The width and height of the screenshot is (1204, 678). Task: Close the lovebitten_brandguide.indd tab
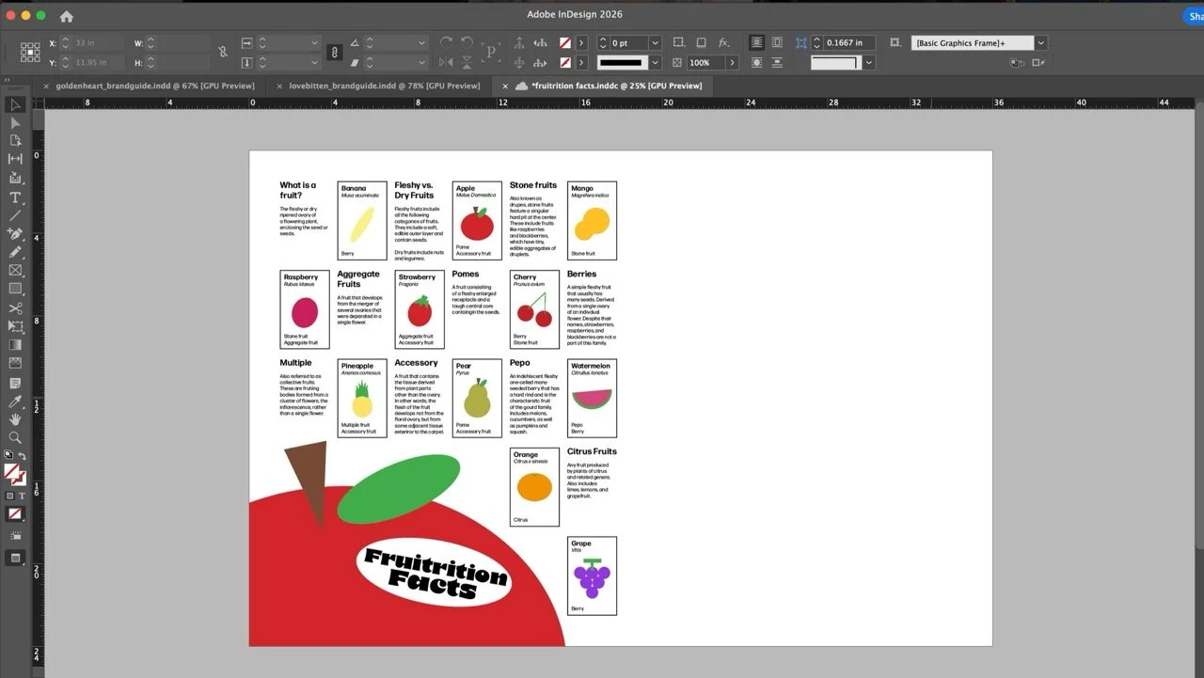point(279,86)
